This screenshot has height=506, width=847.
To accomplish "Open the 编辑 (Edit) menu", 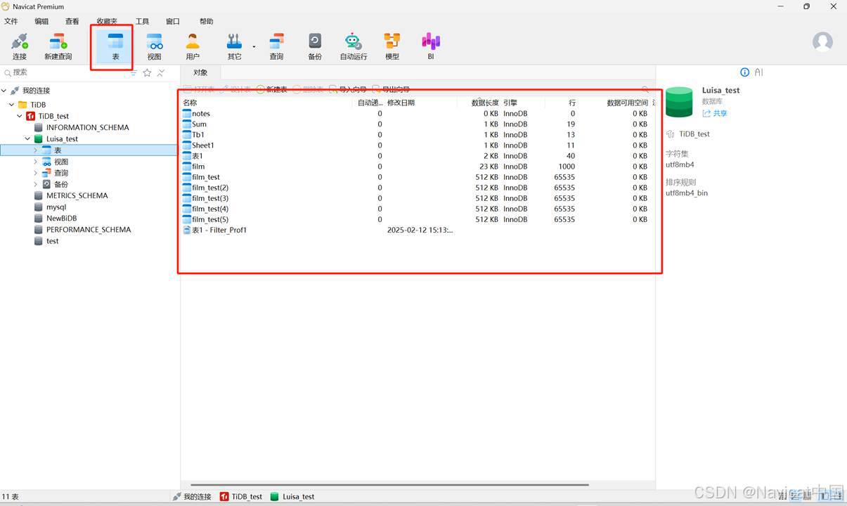I will click(x=42, y=22).
